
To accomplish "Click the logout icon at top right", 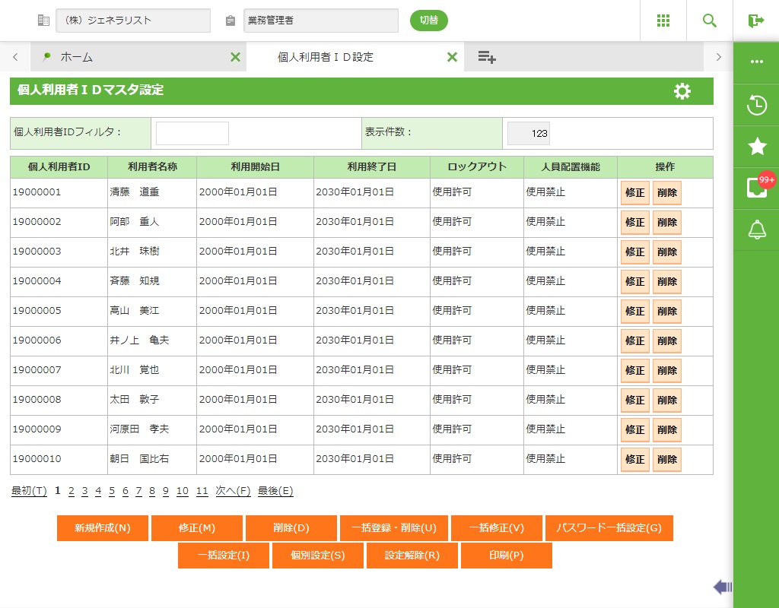I will 756,21.
